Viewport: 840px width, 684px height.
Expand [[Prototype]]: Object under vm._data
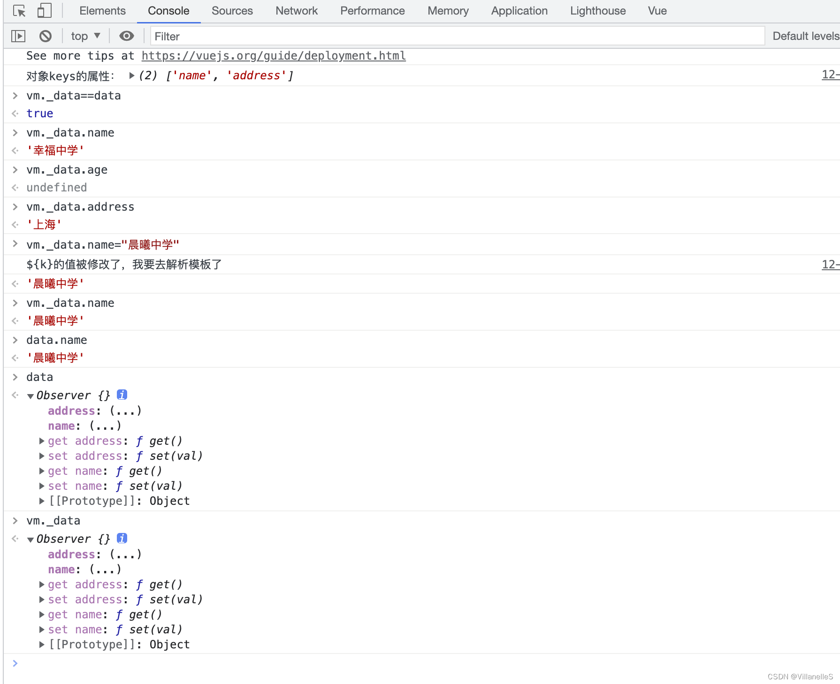42,645
